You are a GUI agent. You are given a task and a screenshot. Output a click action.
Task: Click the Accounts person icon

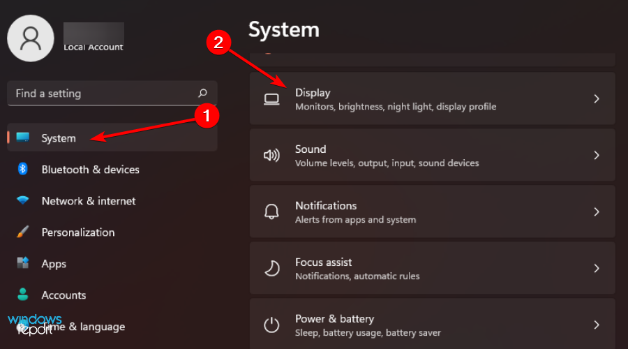point(23,295)
